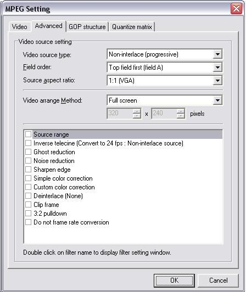Confirm settings with OK button
The image size is (246, 292).
(174, 280)
